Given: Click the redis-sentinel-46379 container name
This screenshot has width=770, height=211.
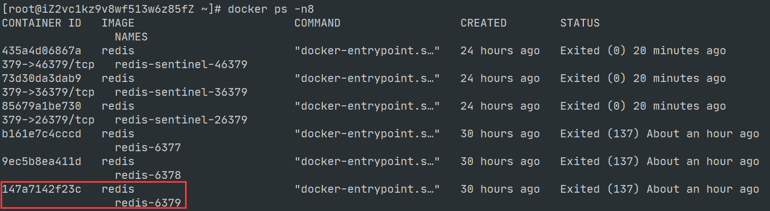Looking at the screenshot, I should [181, 65].
